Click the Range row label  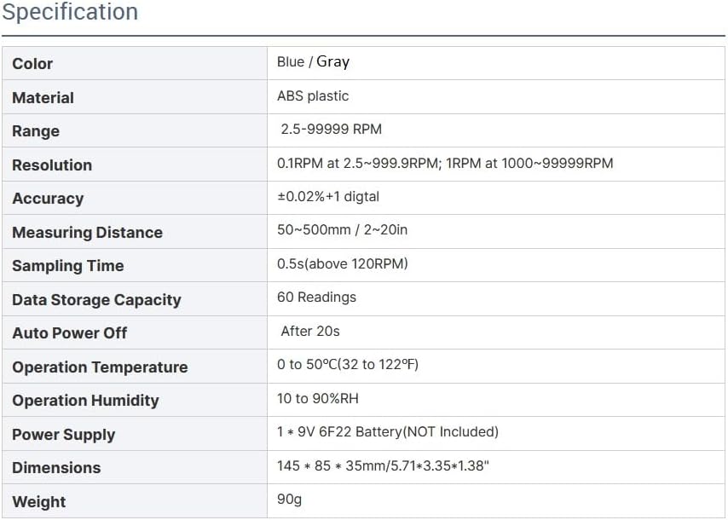(x=36, y=131)
